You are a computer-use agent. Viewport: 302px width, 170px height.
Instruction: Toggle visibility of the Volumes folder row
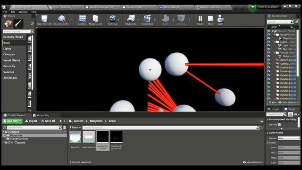click(x=268, y=52)
